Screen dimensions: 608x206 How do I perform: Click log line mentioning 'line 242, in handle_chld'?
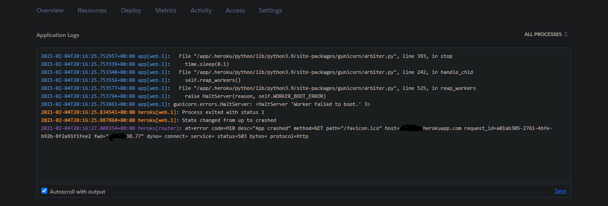coord(257,72)
